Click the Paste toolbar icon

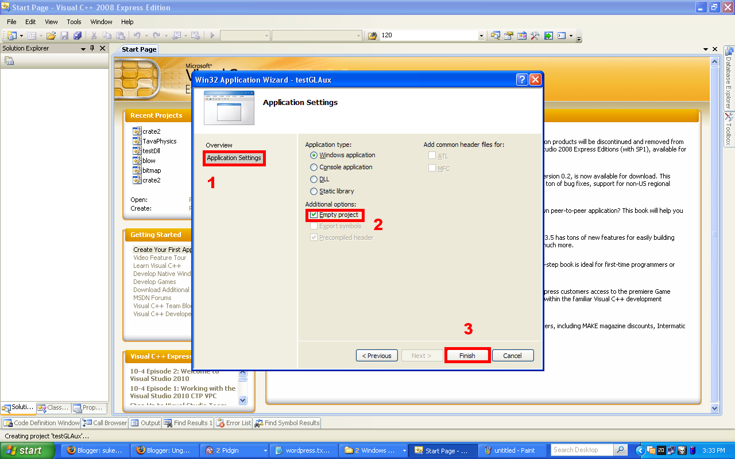(120, 36)
